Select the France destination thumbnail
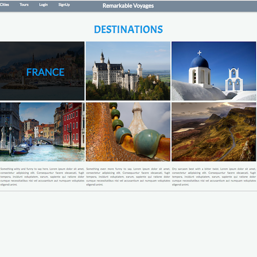 tap(42, 71)
